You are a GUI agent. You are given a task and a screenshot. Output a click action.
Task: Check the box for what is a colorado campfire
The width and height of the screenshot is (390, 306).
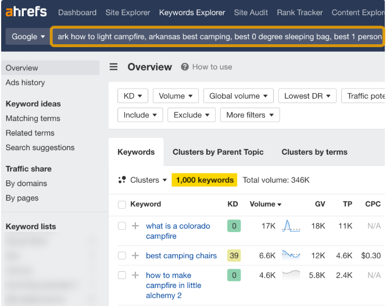[122, 226]
